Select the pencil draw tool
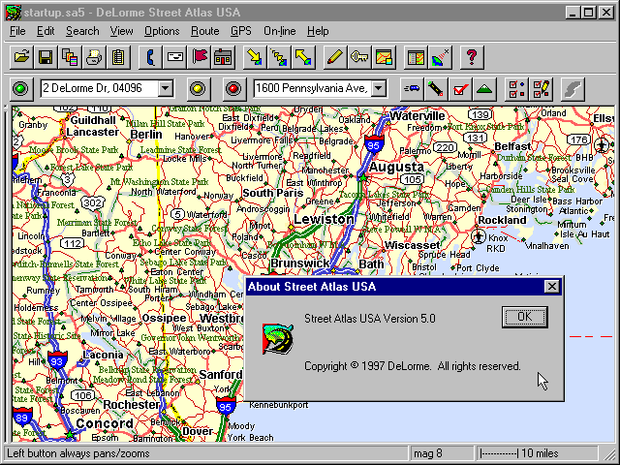The width and height of the screenshot is (620, 465). click(335, 58)
